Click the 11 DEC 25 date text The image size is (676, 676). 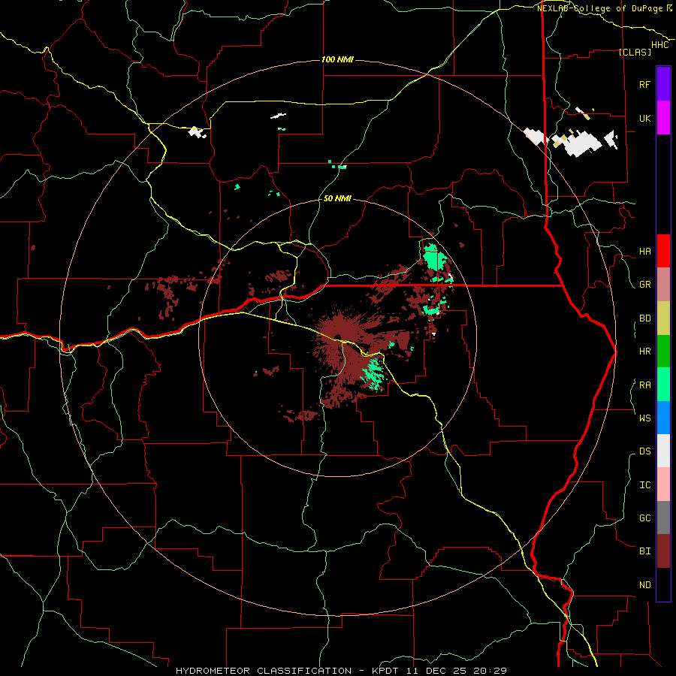tap(436, 671)
